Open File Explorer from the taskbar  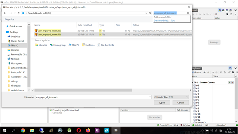pyautogui.click(x=32, y=130)
